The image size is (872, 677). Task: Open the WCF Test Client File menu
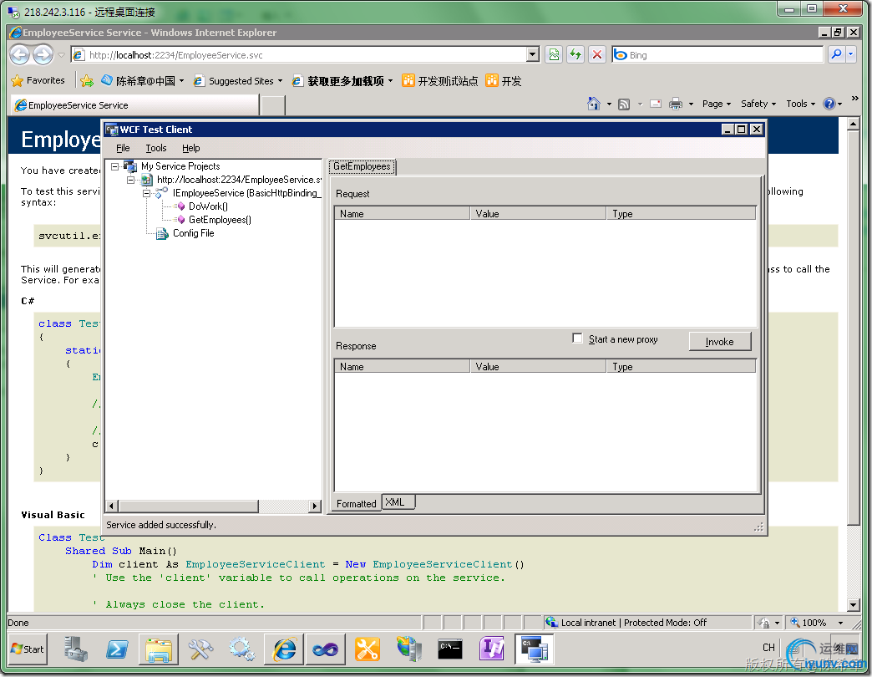tap(123, 149)
